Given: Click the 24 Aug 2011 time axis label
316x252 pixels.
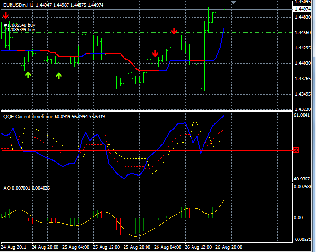Looking at the screenshot, I should tap(13, 247).
